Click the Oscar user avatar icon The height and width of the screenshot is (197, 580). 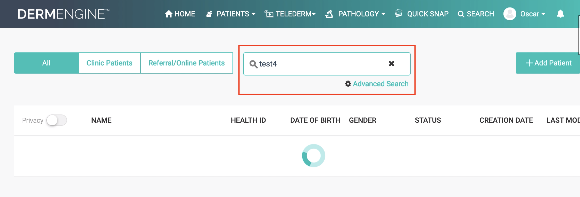(x=510, y=14)
